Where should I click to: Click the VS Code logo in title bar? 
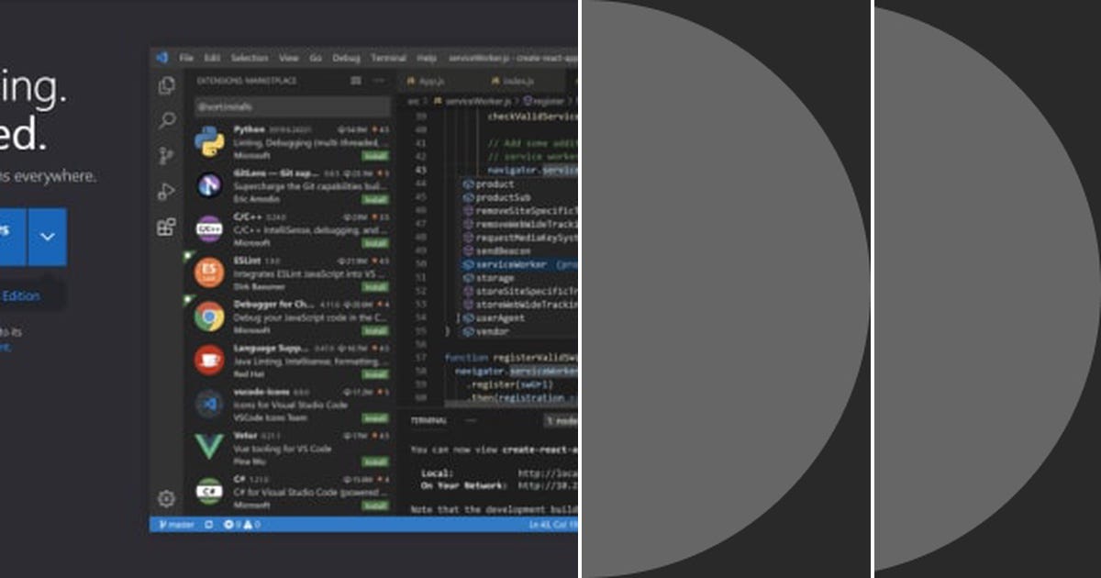tap(161, 58)
